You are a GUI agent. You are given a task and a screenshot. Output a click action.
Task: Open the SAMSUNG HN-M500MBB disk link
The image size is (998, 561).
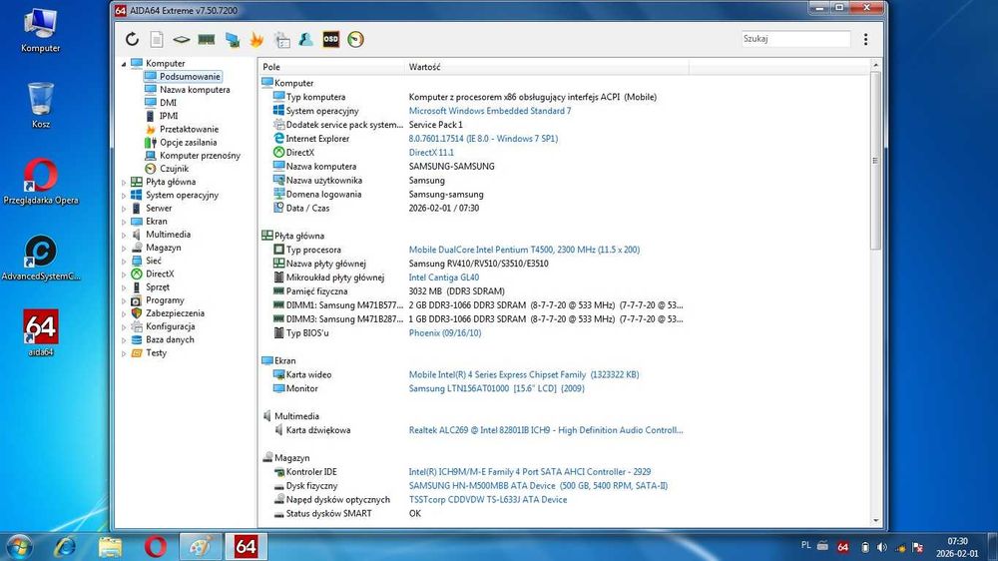(538, 486)
